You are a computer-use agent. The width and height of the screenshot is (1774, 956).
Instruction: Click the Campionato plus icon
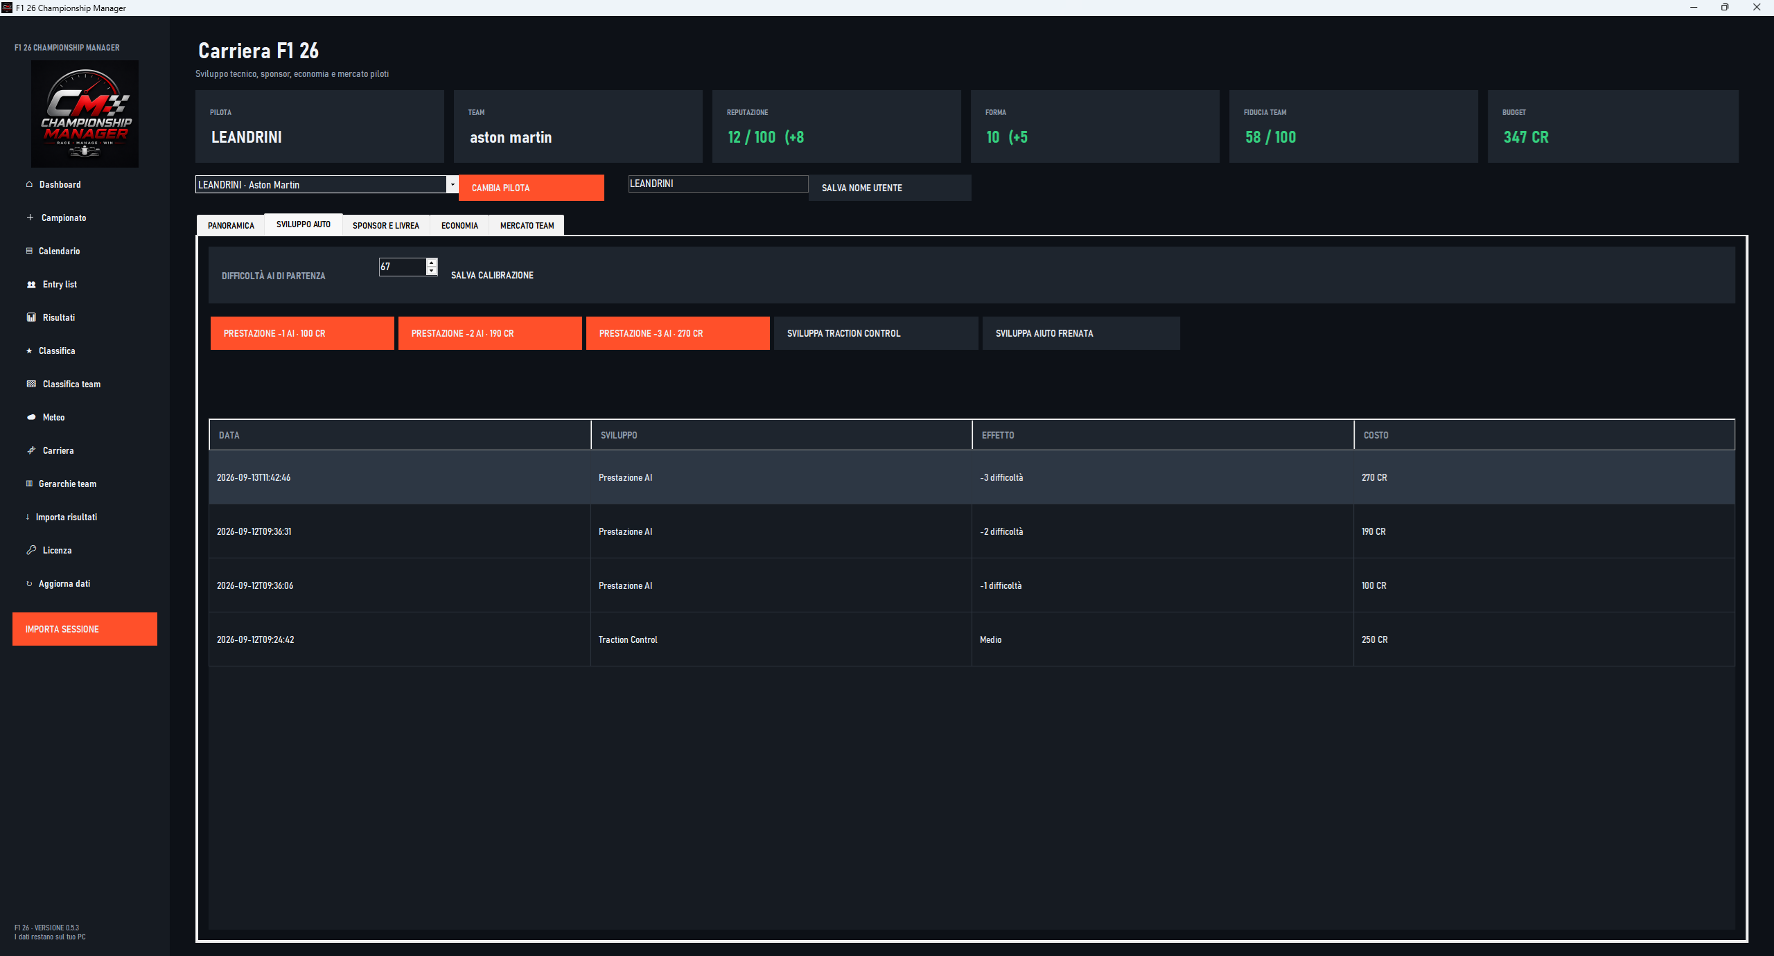(x=30, y=218)
